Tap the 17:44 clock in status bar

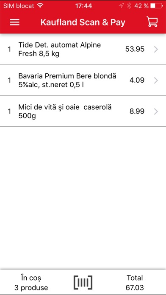click(x=84, y=6)
